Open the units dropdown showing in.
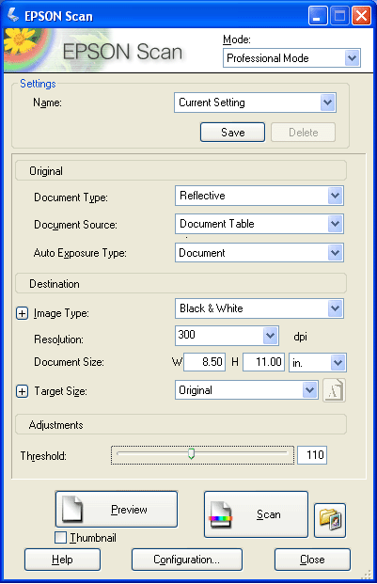 pos(318,362)
